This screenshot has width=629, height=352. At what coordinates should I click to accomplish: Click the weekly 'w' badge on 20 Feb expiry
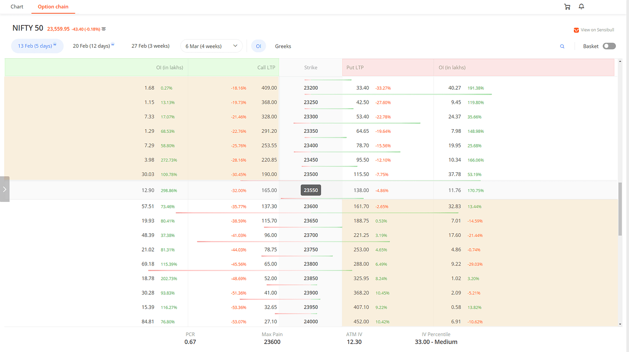click(x=113, y=44)
